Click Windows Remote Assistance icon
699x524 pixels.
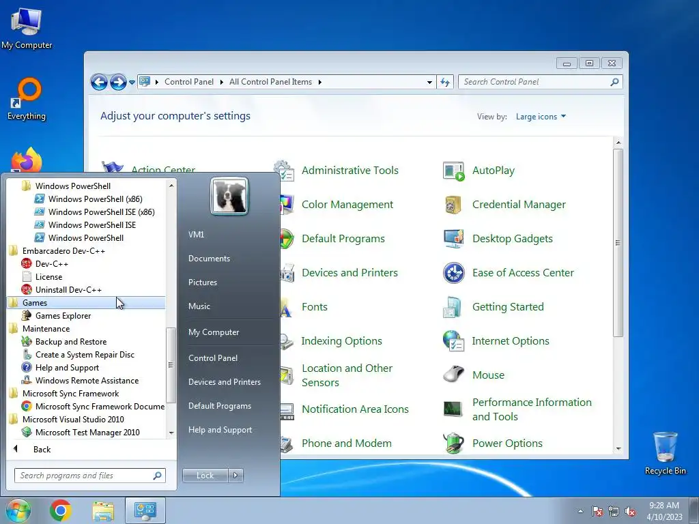coord(27,381)
